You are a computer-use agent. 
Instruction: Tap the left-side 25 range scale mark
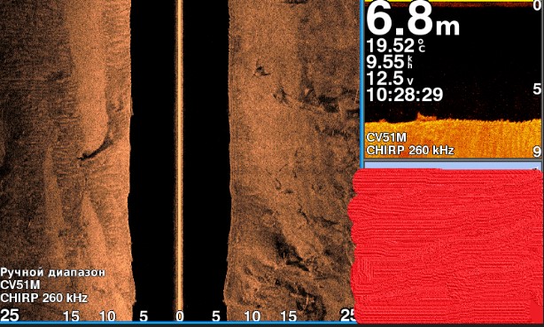[x=10, y=315]
